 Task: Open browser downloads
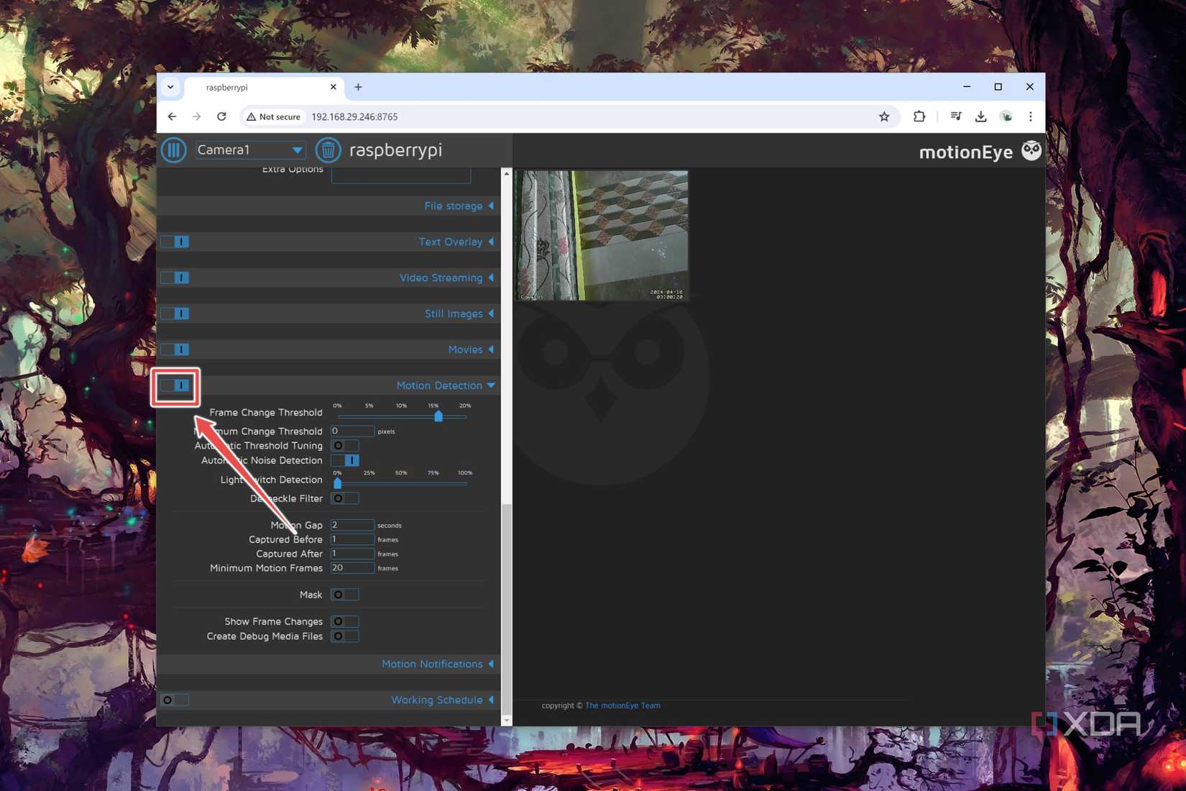tap(980, 116)
